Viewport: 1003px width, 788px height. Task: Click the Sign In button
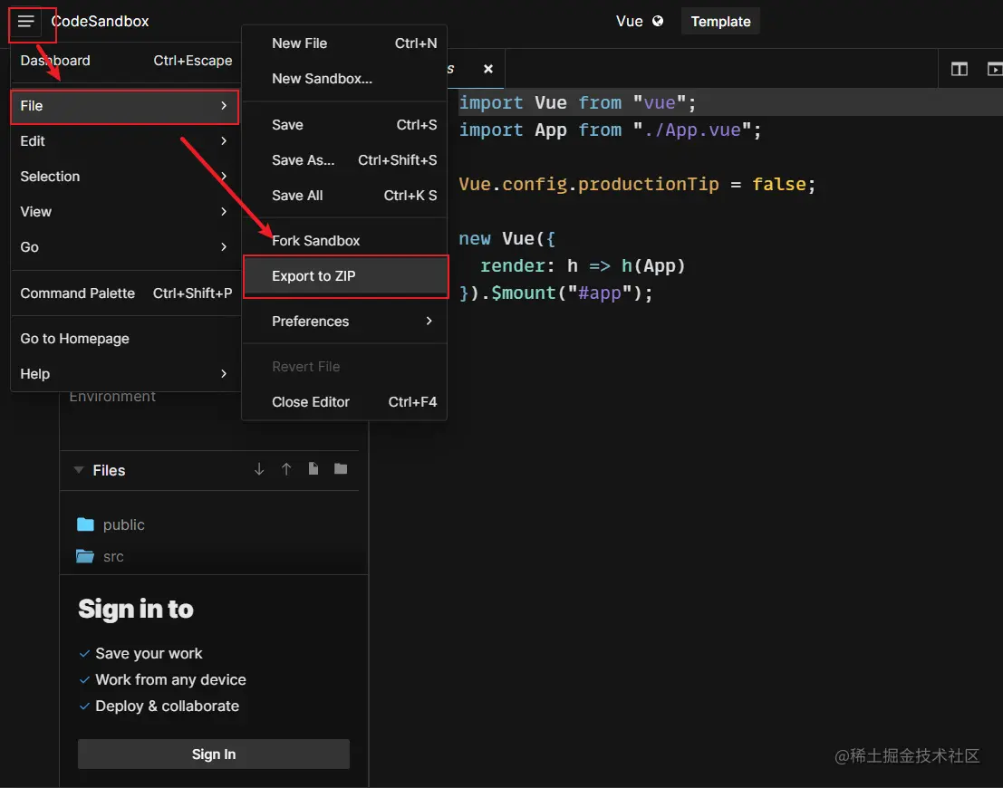[x=214, y=754]
